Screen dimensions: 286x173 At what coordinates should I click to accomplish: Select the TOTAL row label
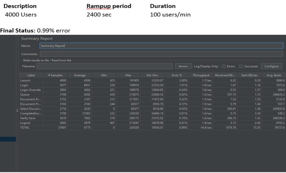point(25,128)
